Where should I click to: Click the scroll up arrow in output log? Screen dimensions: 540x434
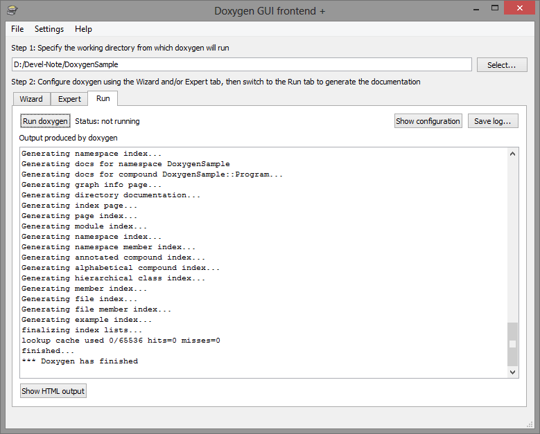[512, 154]
